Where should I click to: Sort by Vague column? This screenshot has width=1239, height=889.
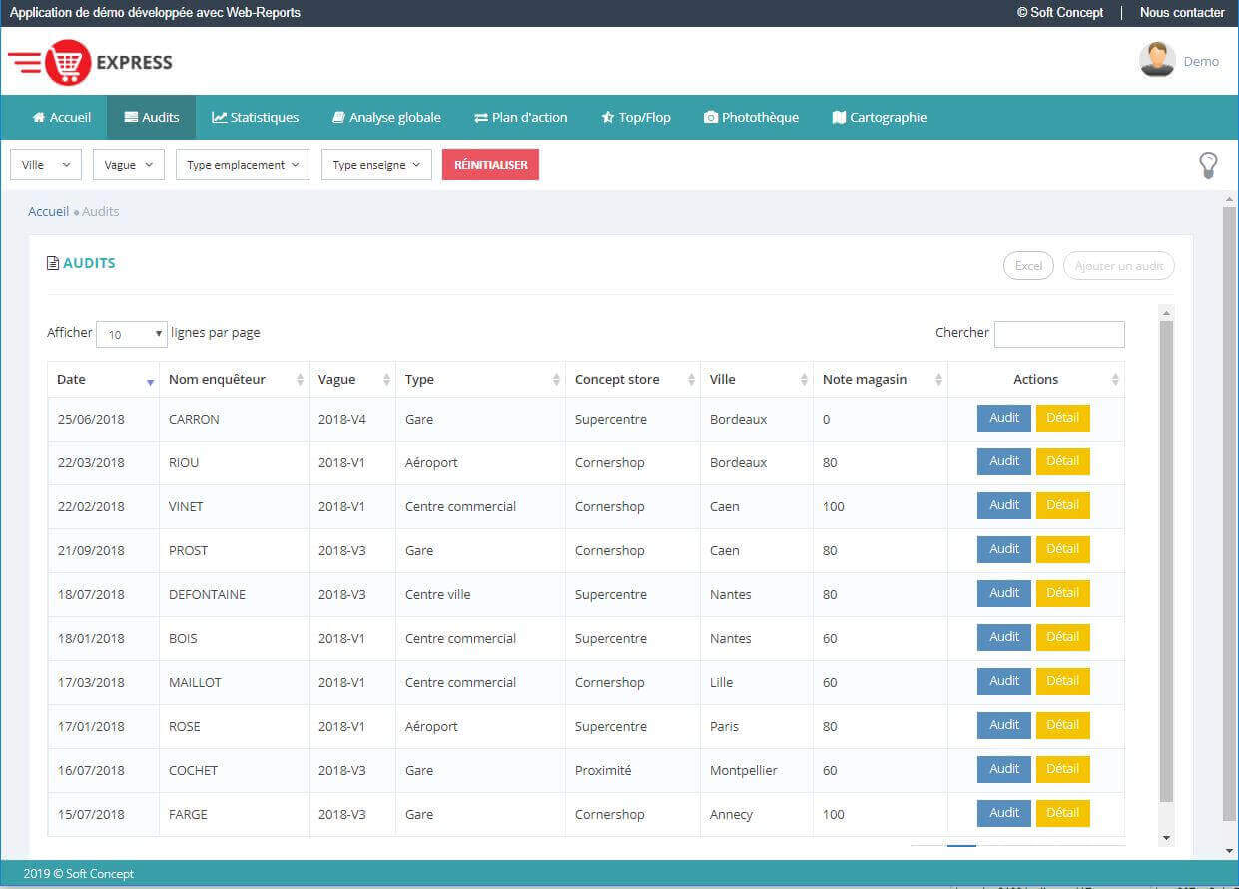(x=352, y=380)
